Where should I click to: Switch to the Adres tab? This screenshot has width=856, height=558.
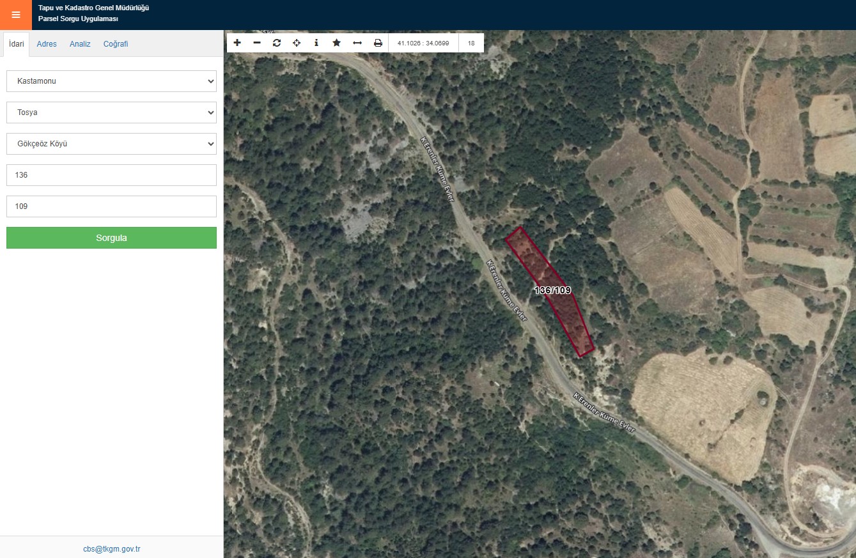click(47, 44)
